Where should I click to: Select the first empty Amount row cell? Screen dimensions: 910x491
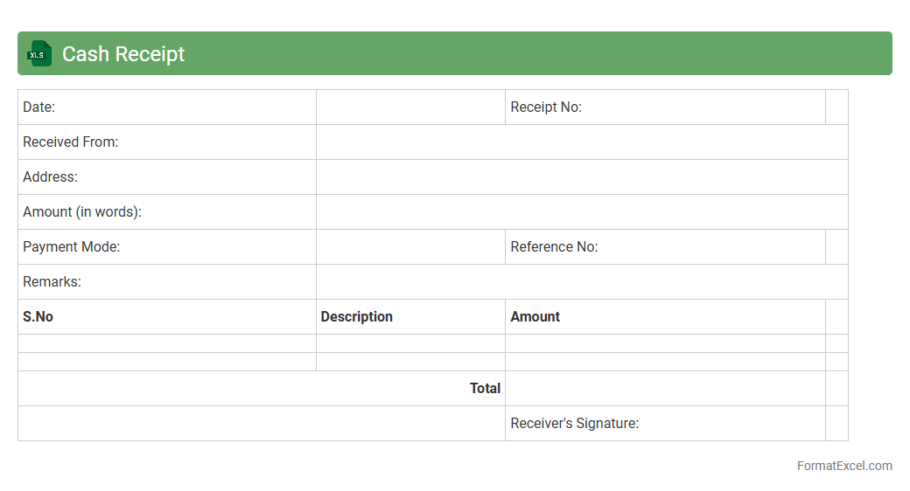[664, 343]
